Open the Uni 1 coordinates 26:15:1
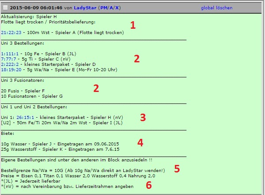The width and height of the screenshot is (265, 195). [x=22, y=117]
